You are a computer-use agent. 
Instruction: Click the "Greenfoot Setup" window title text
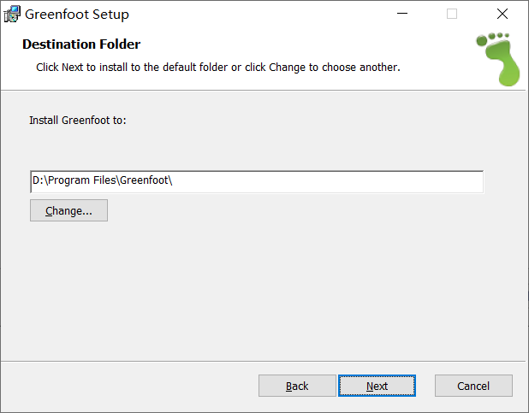pos(77,15)
